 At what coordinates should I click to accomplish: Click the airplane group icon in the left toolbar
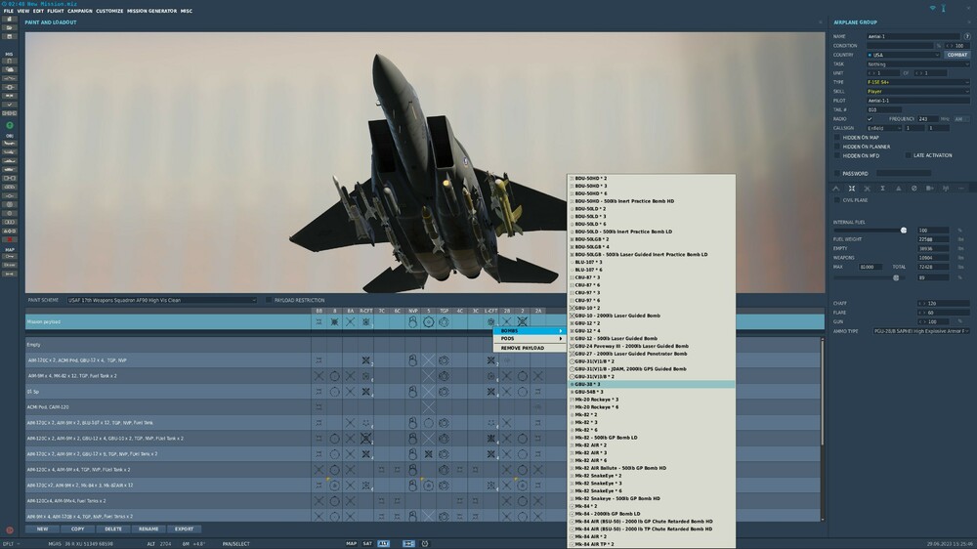click(10, 144)
